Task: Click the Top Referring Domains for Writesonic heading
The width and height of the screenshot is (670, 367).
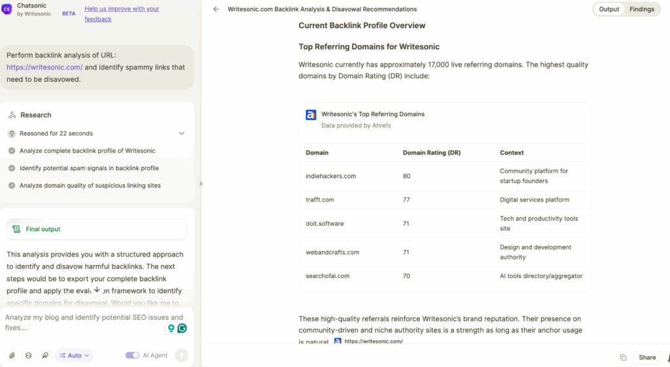Action: 369,46
